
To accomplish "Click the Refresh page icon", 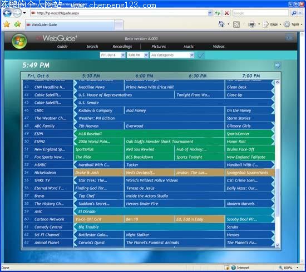I will coord(218,13).
